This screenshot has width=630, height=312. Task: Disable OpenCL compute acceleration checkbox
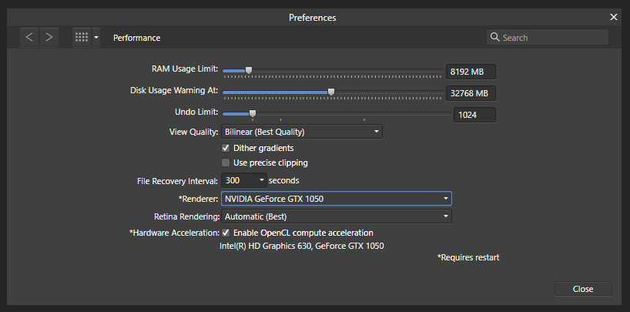226,233
